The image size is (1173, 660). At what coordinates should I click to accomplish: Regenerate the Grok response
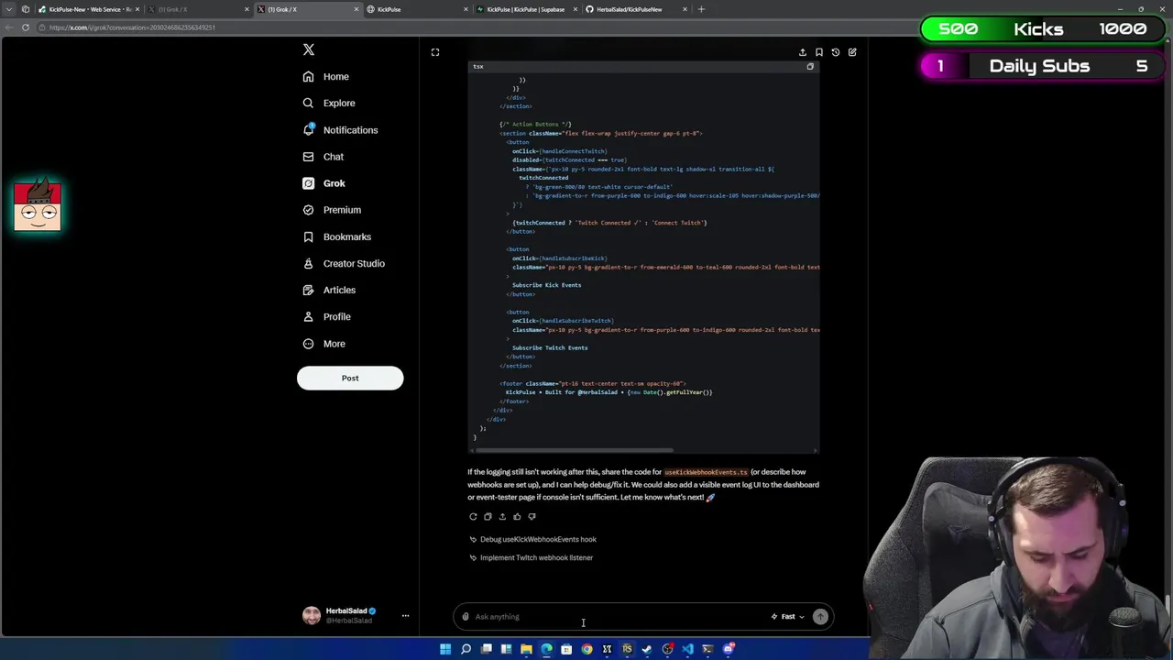473,517
